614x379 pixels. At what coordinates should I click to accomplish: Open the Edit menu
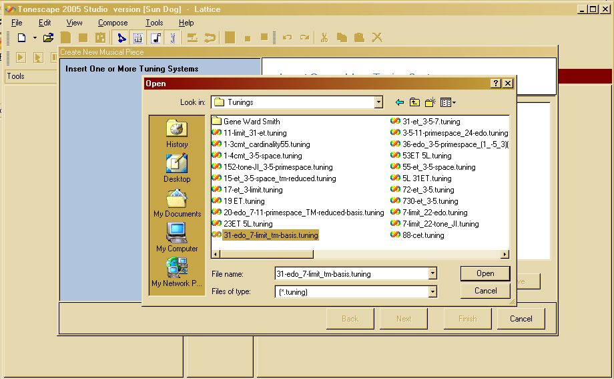click(x=45, y=23)
